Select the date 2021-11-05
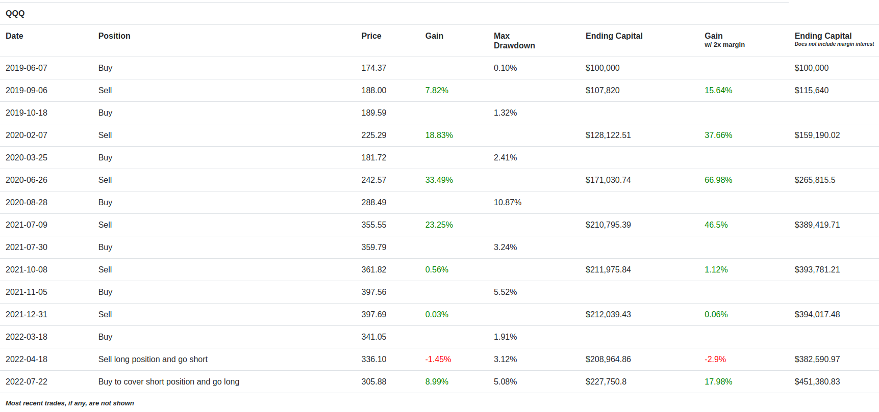 [x=27, y=292]
